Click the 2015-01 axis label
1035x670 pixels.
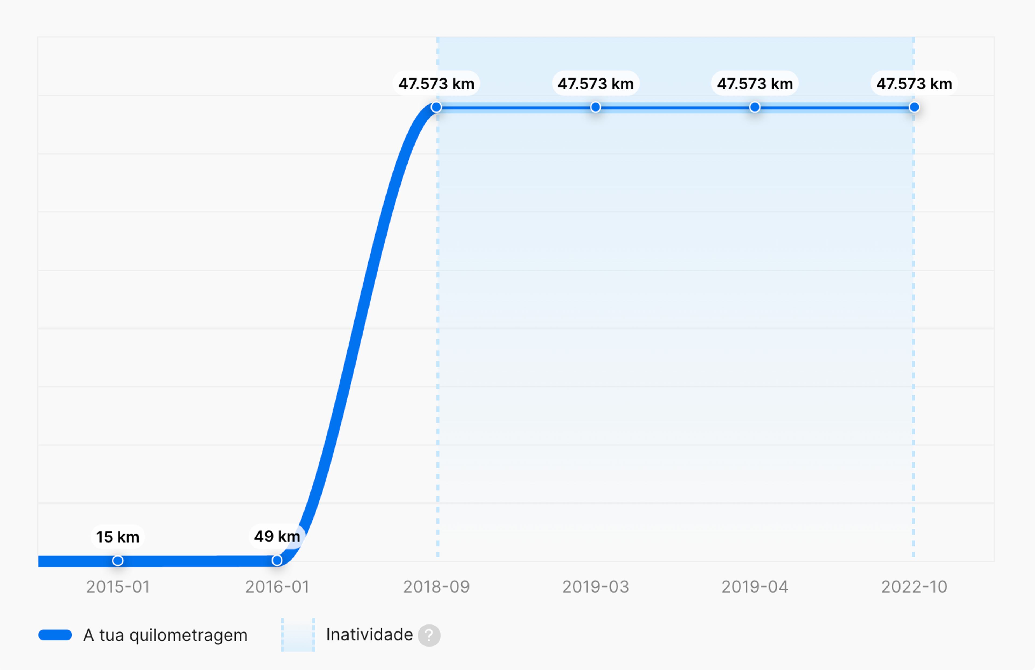click(x=118, y=587)
